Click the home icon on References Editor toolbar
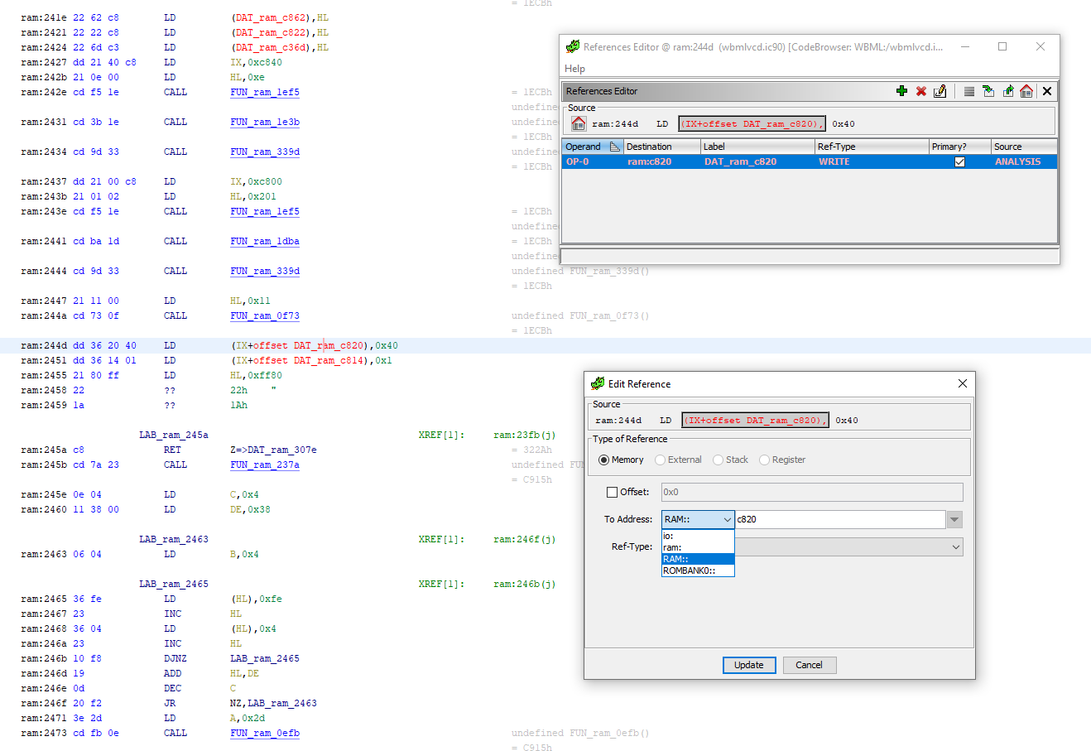 [1026, 91]
